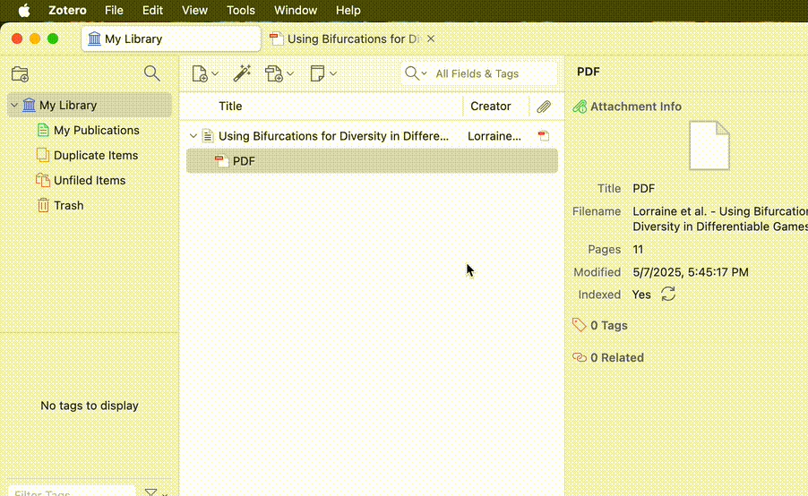Sort by the Title column header
The width and height of the screenshot is (808, 496).
(x=230, y=107)
